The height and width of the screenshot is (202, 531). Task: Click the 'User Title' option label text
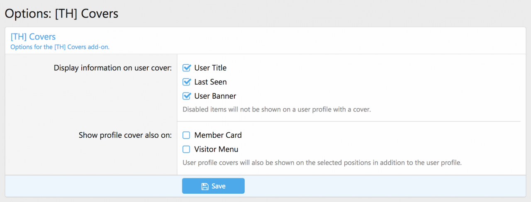click(x=210, y=68)
